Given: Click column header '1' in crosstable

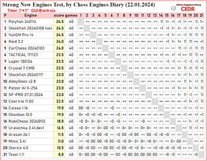Looking at the screenshot, I should pyautogui.click(x=81, y=16).
